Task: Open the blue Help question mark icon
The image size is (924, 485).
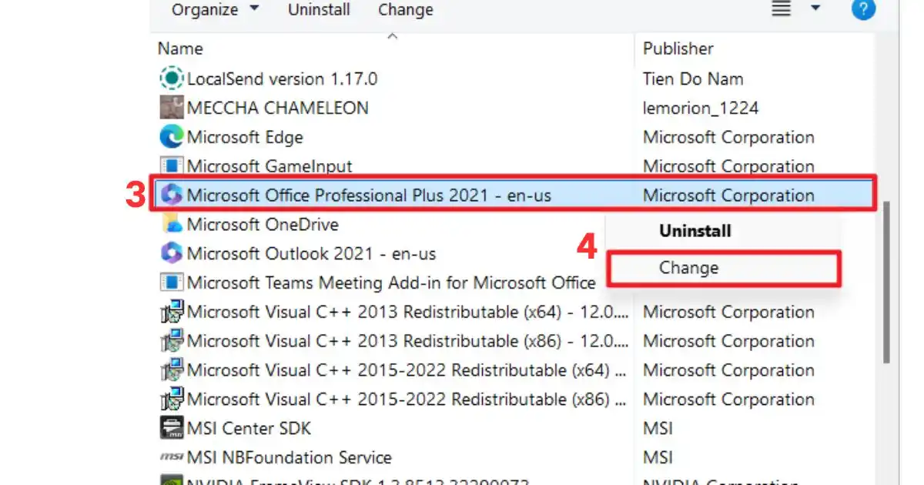Action: point(863,8)
